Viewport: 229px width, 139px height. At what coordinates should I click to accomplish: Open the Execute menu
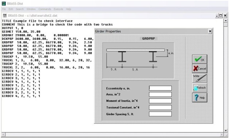click(x=58, y=9)
